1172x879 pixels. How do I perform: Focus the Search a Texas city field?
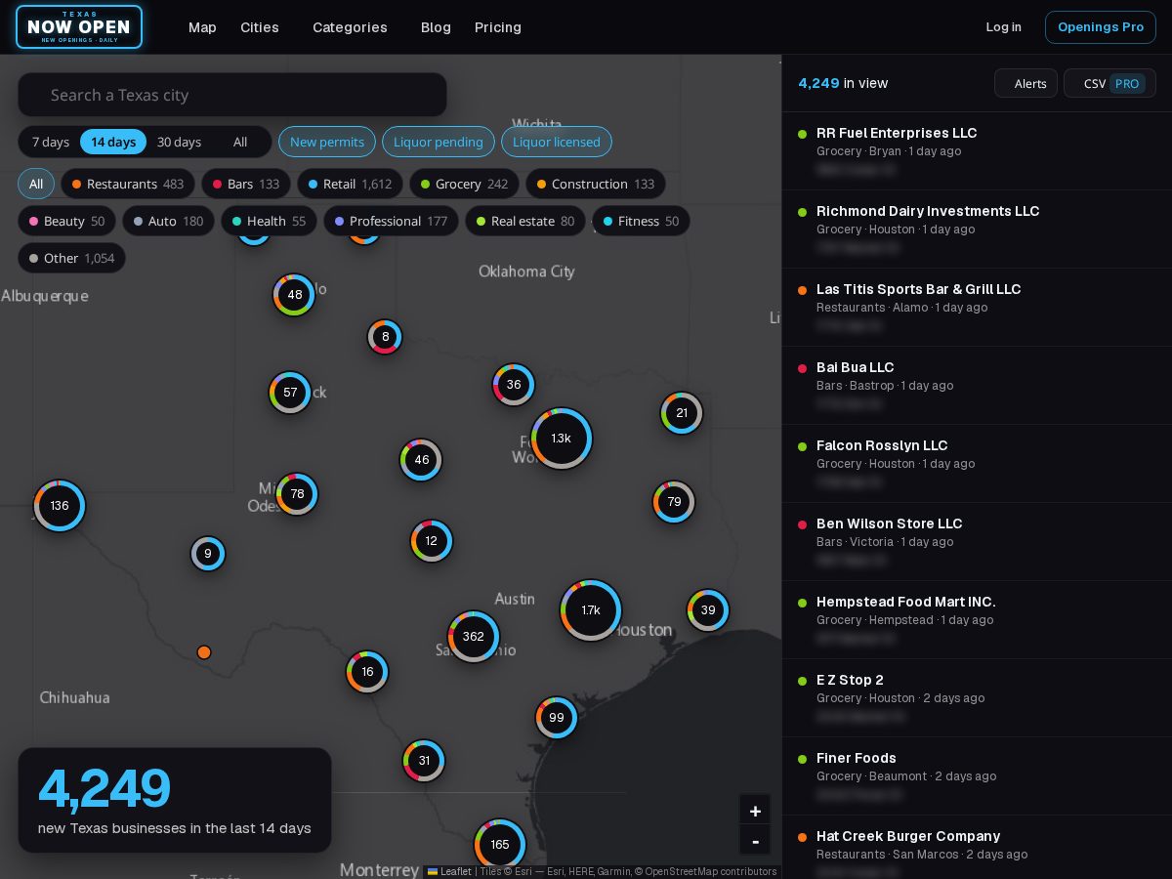click(232, 95)
